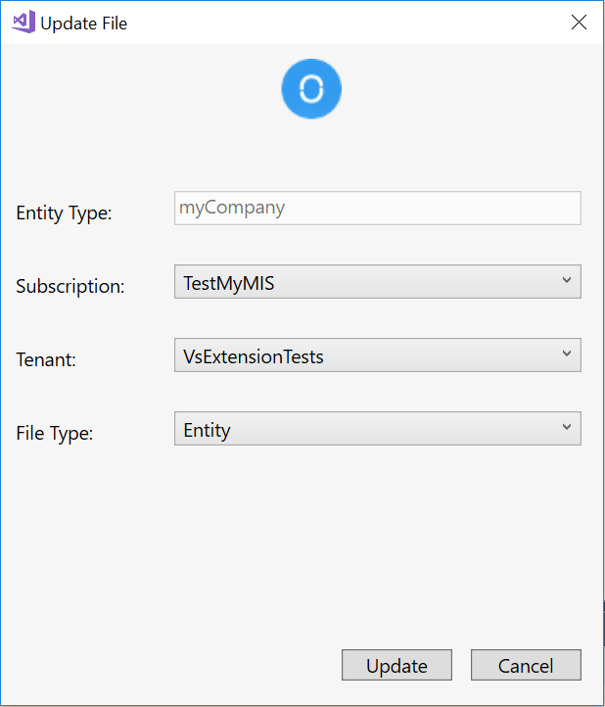
Task: Open the File Type dropdown showing Entity
Action: [378, 428]
